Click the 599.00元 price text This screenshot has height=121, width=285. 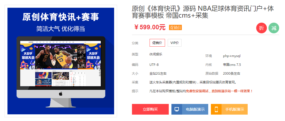pyautogui.click(x=152, y=27)
